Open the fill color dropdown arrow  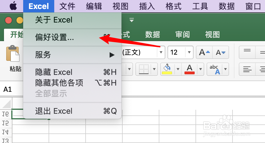pyautogui.click(x=178, y=69)
